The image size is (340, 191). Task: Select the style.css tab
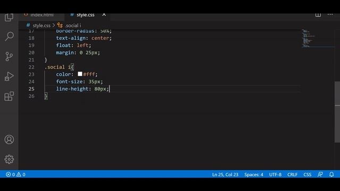86,15
